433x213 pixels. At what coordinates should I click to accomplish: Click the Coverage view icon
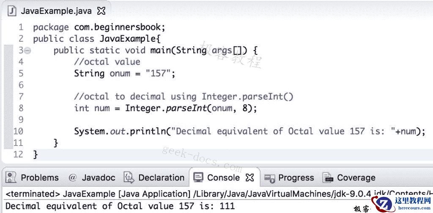[327, 178]
